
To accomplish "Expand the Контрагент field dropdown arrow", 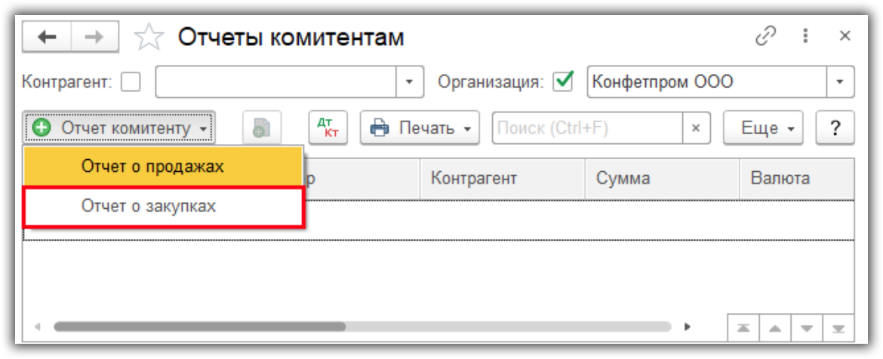I will [x=410, y=83].
